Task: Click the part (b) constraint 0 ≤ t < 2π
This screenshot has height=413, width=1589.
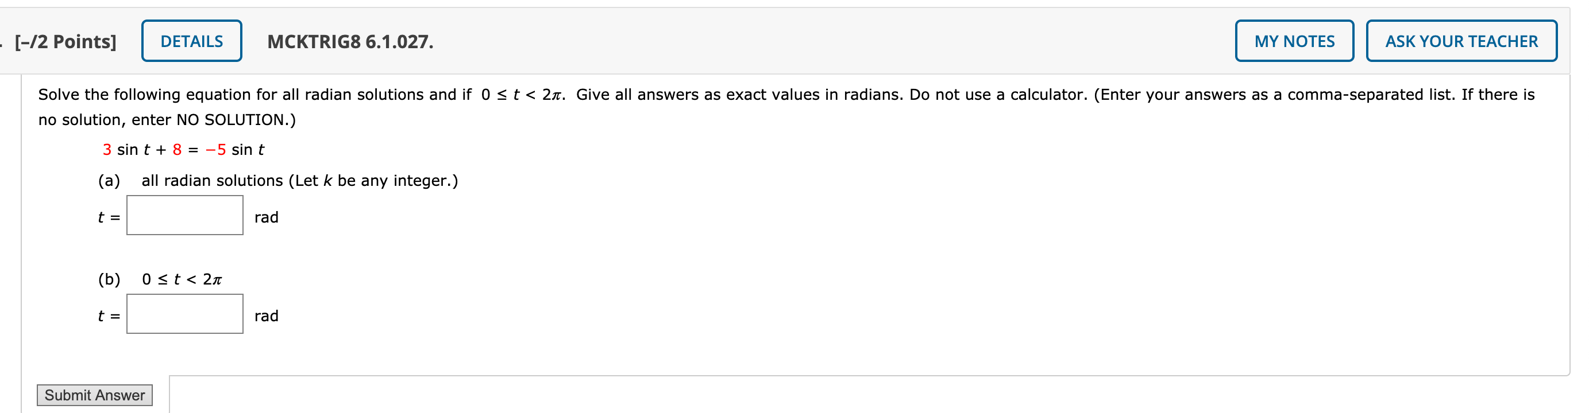Action: coord(182,278)
